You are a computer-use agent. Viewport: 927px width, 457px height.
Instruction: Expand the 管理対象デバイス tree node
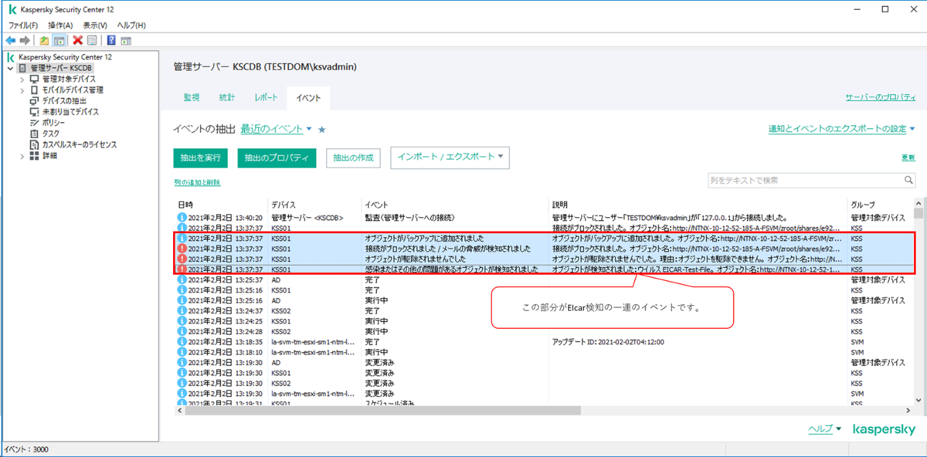(x=22, y=79)
